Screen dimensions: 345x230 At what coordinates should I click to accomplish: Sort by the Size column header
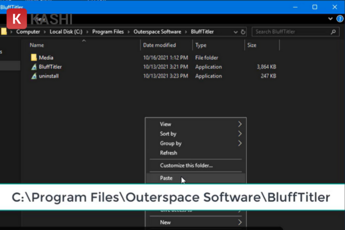tap(252, 45)
